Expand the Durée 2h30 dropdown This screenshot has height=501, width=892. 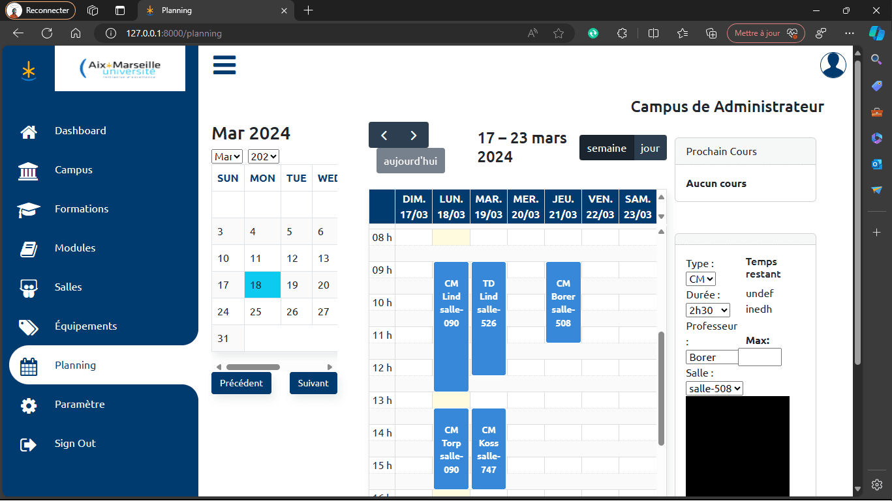click(x=708, y=310)
